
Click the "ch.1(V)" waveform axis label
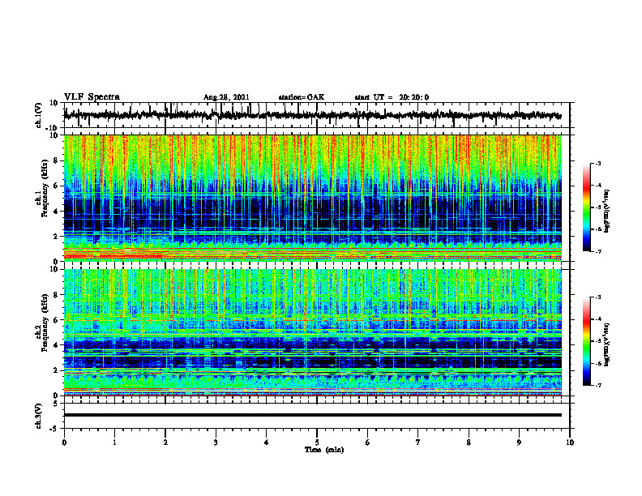pos(38,115)
